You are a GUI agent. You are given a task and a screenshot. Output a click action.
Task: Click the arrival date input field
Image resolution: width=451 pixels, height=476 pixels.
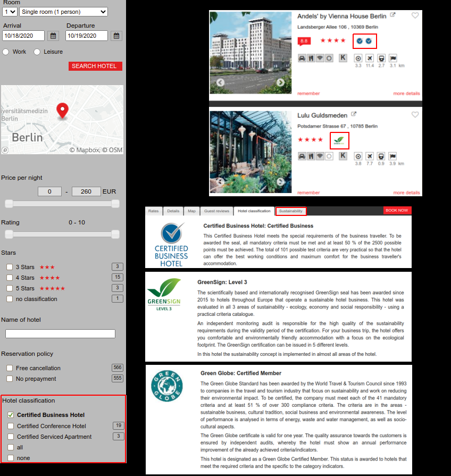[x=23, y=36]
